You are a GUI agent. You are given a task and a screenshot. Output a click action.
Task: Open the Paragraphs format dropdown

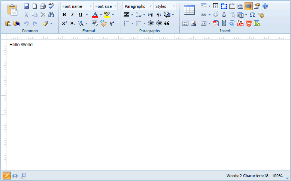(137, 6)
